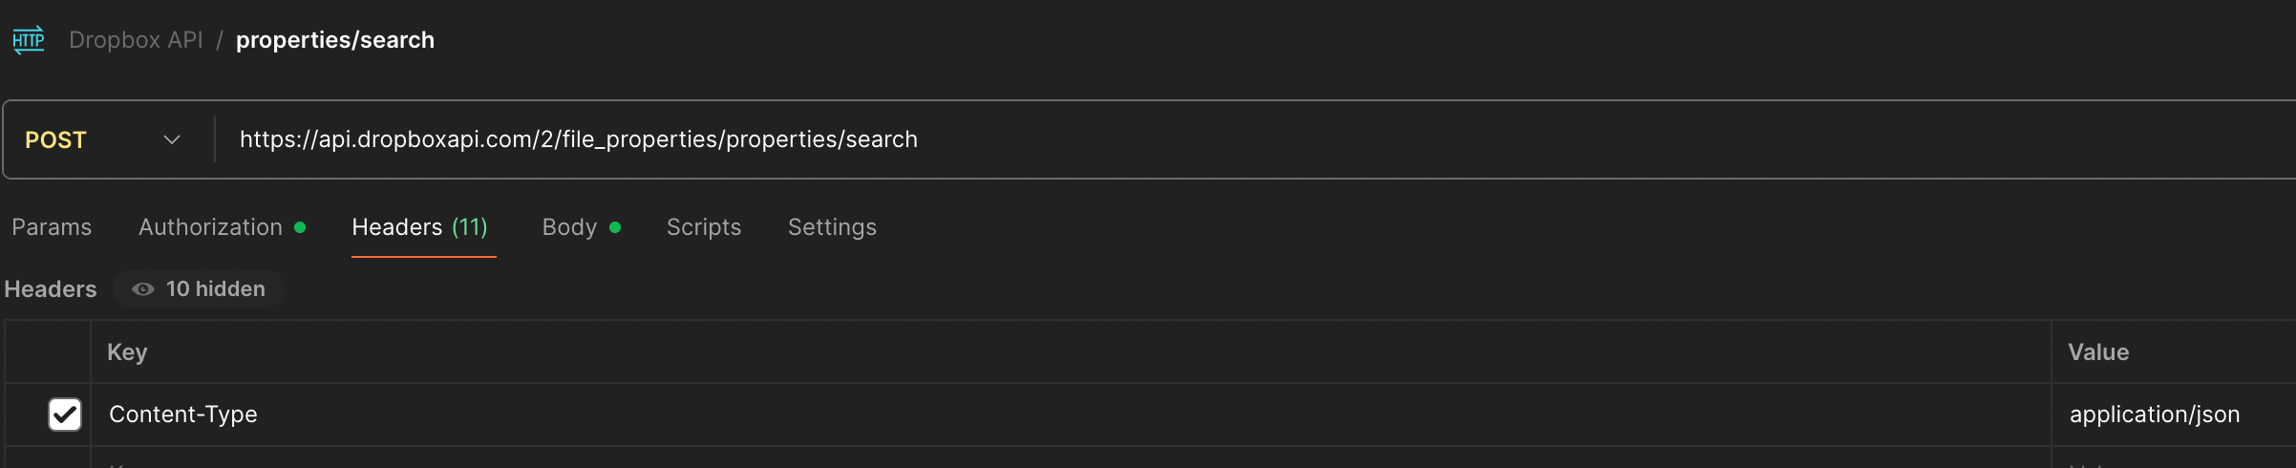
Task: Show the 10 hidden headers
Action: click(199, 288)
